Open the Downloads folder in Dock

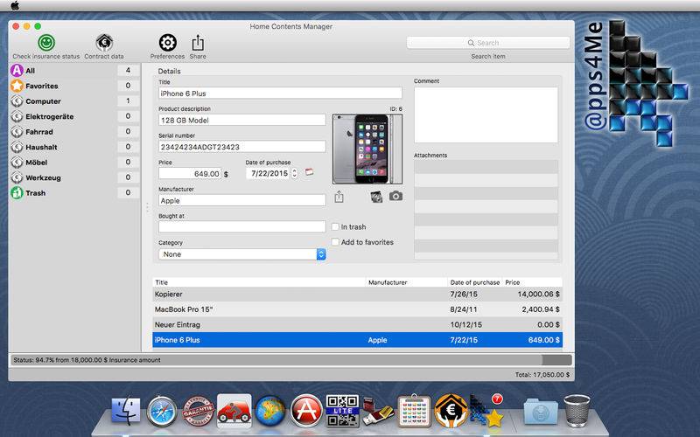pos(541,411)
